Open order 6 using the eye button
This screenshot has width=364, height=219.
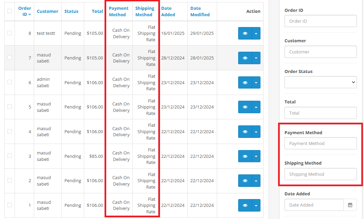pos(245,82)
